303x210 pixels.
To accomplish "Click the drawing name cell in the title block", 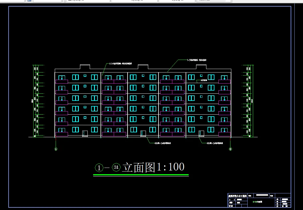I will (257, 202).
